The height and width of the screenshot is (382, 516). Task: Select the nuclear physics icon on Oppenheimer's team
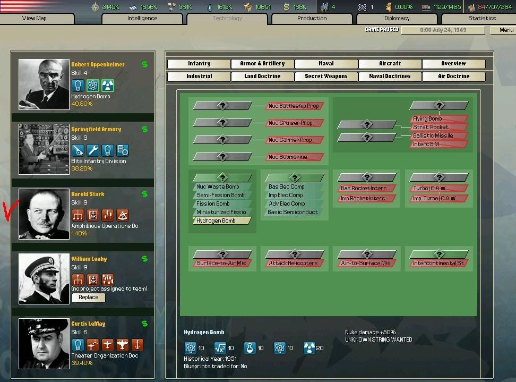pyautogui.click(x=92, y=85)
